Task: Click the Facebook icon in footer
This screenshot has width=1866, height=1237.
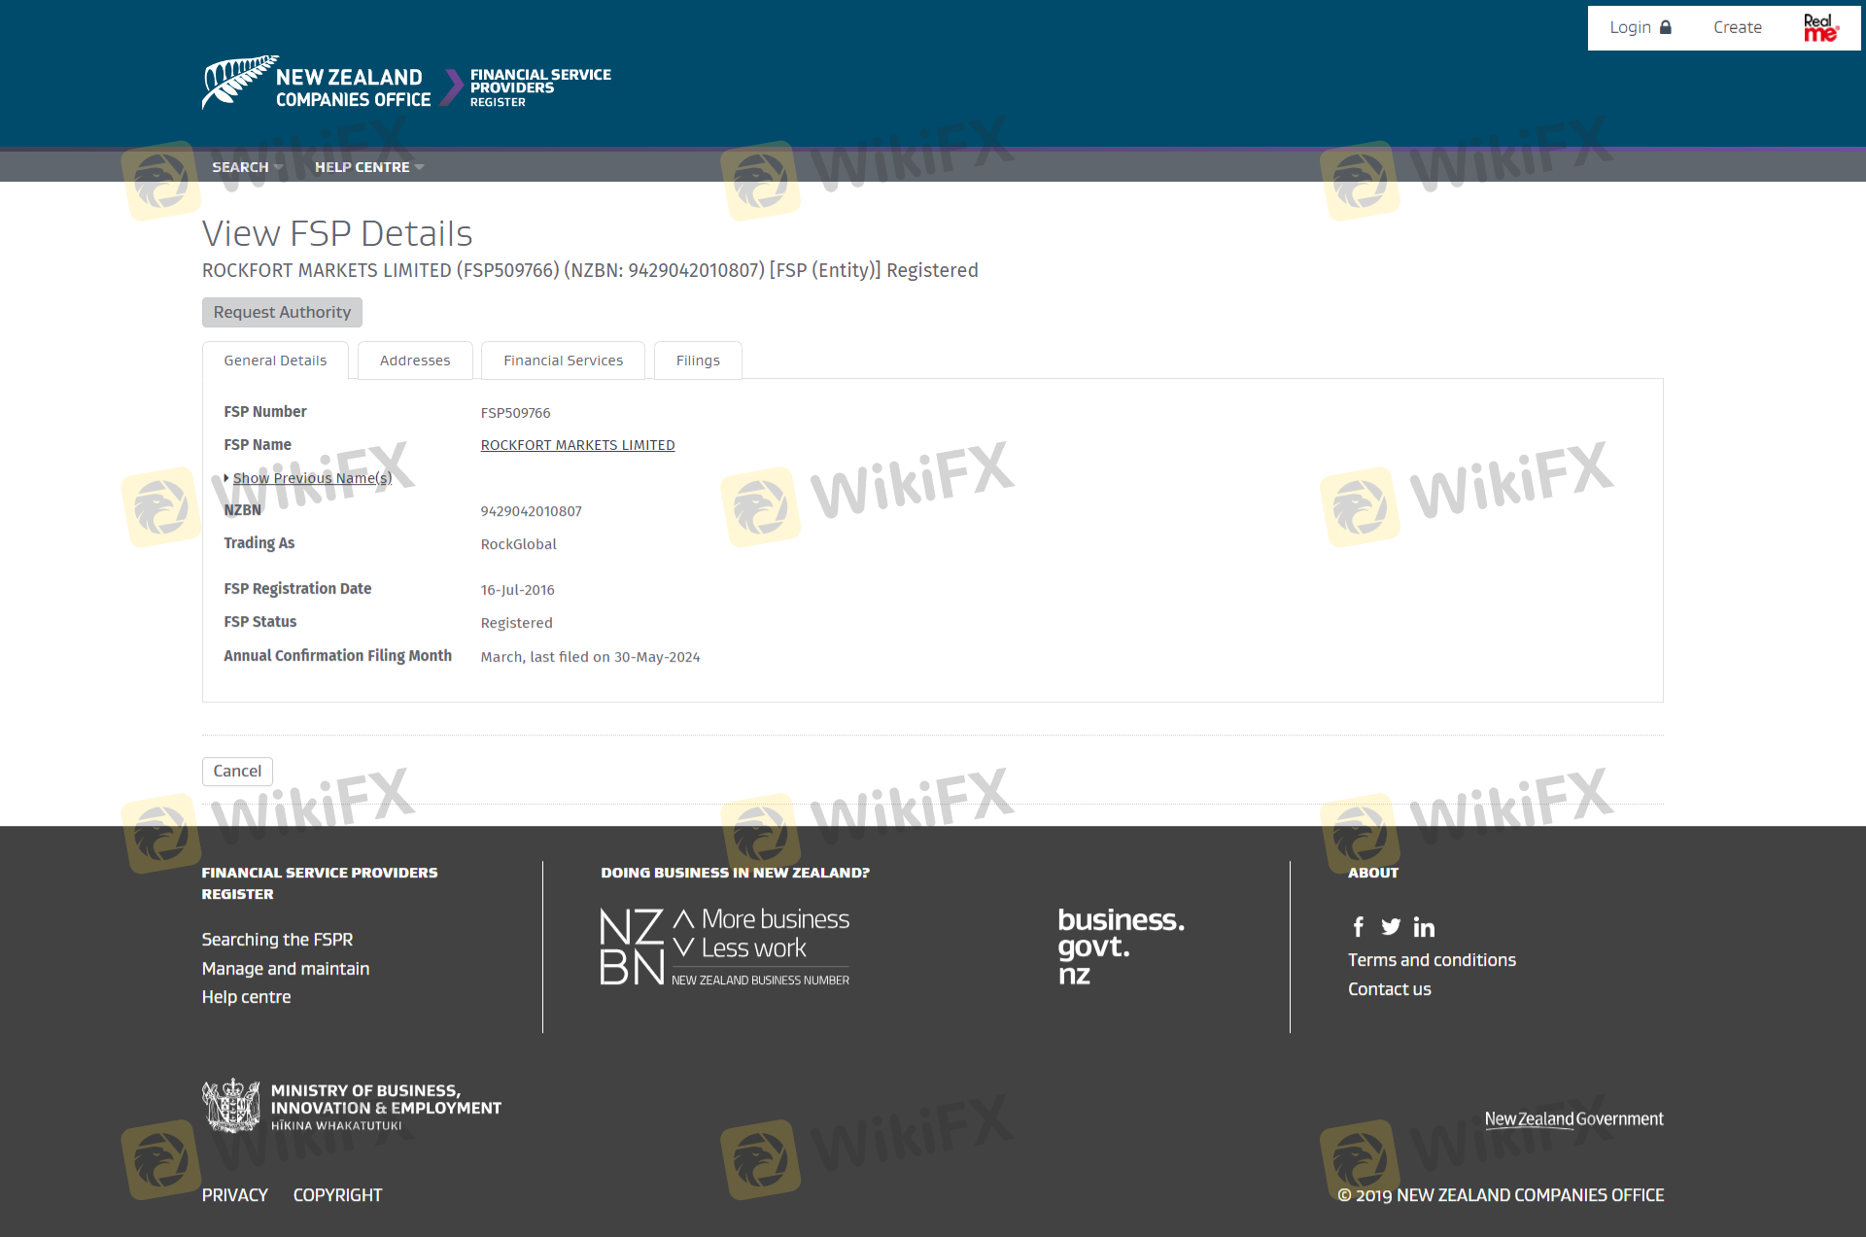Action: pos(1358,927)
